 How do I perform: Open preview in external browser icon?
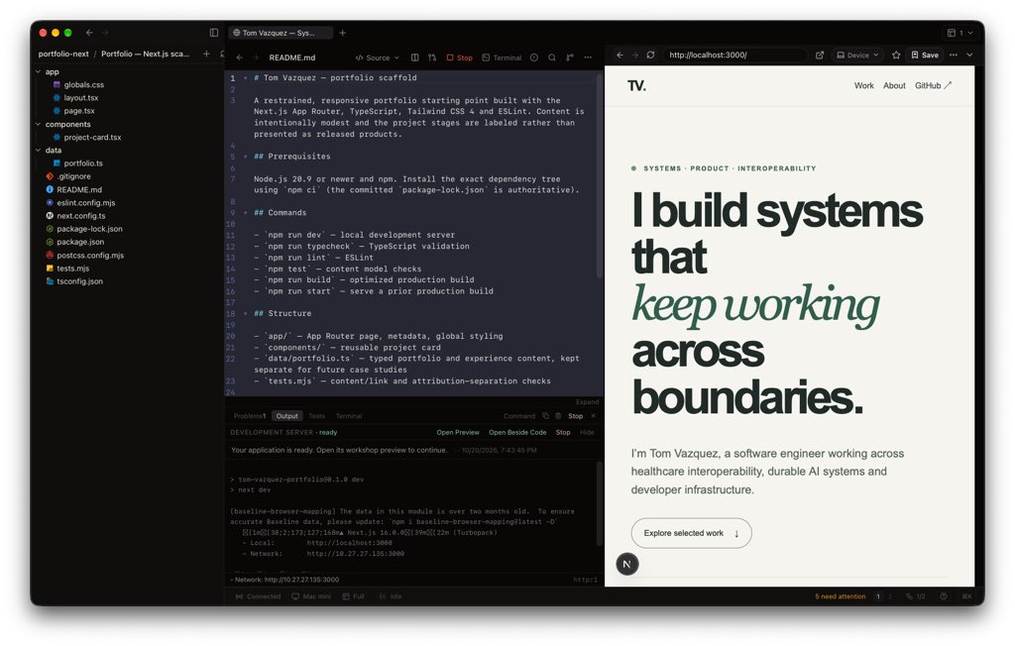pyautogui.click(x=820, y=55)
